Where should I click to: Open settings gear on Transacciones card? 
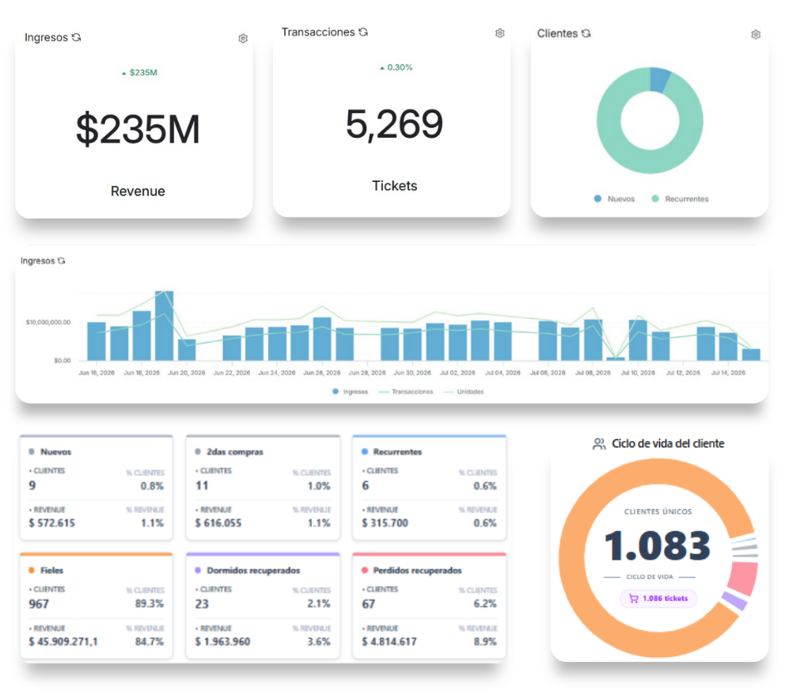[499, 33]
